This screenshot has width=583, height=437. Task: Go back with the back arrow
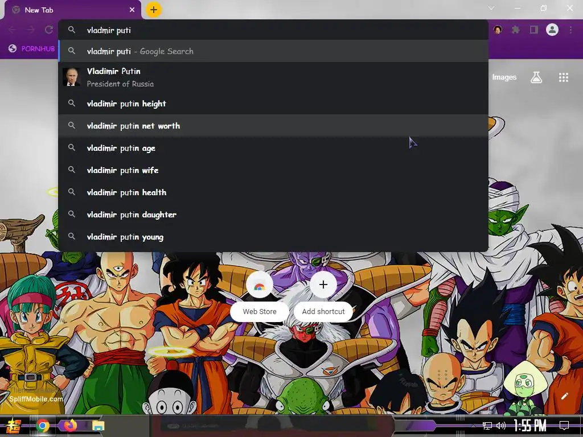(x=13, y=30)
